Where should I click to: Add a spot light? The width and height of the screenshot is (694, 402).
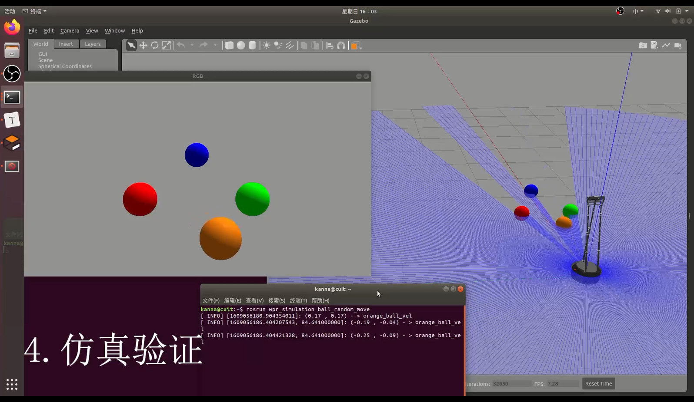(x=278, y=45)
